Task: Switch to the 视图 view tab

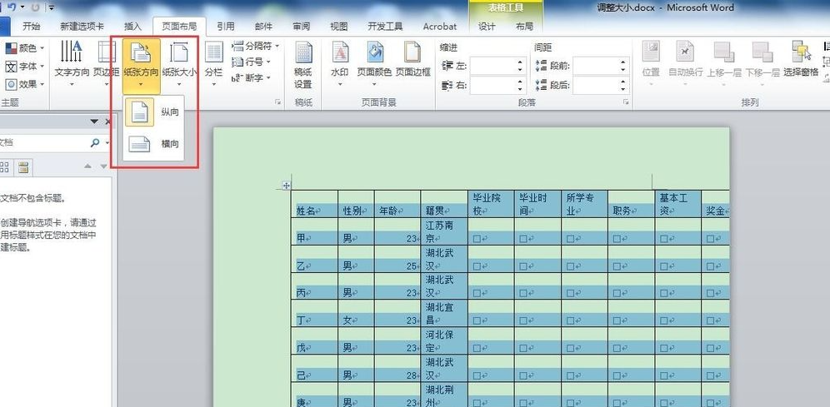Action: [x=339, y=27]
